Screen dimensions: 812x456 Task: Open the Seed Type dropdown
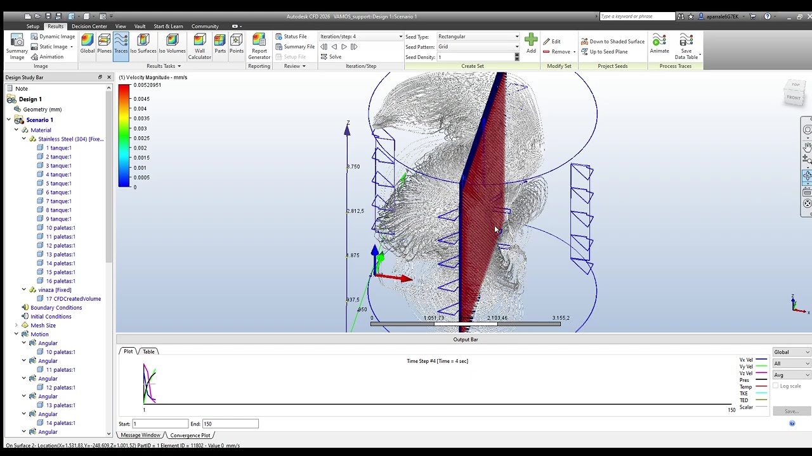(x=478, y=37)
